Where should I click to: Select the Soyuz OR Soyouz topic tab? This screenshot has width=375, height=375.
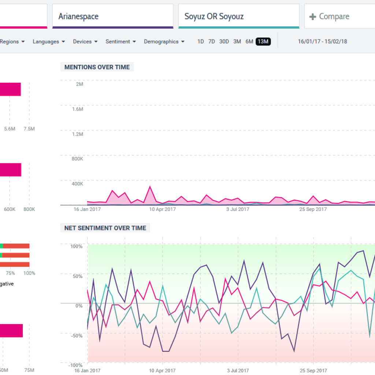tap(239, 16)
